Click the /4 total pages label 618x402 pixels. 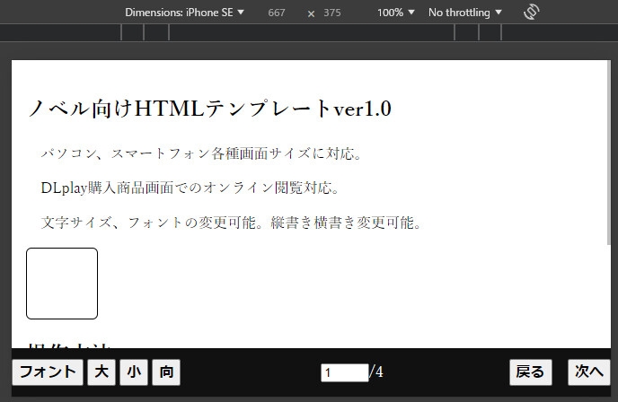pyautogui.click(x=377, y=372)
